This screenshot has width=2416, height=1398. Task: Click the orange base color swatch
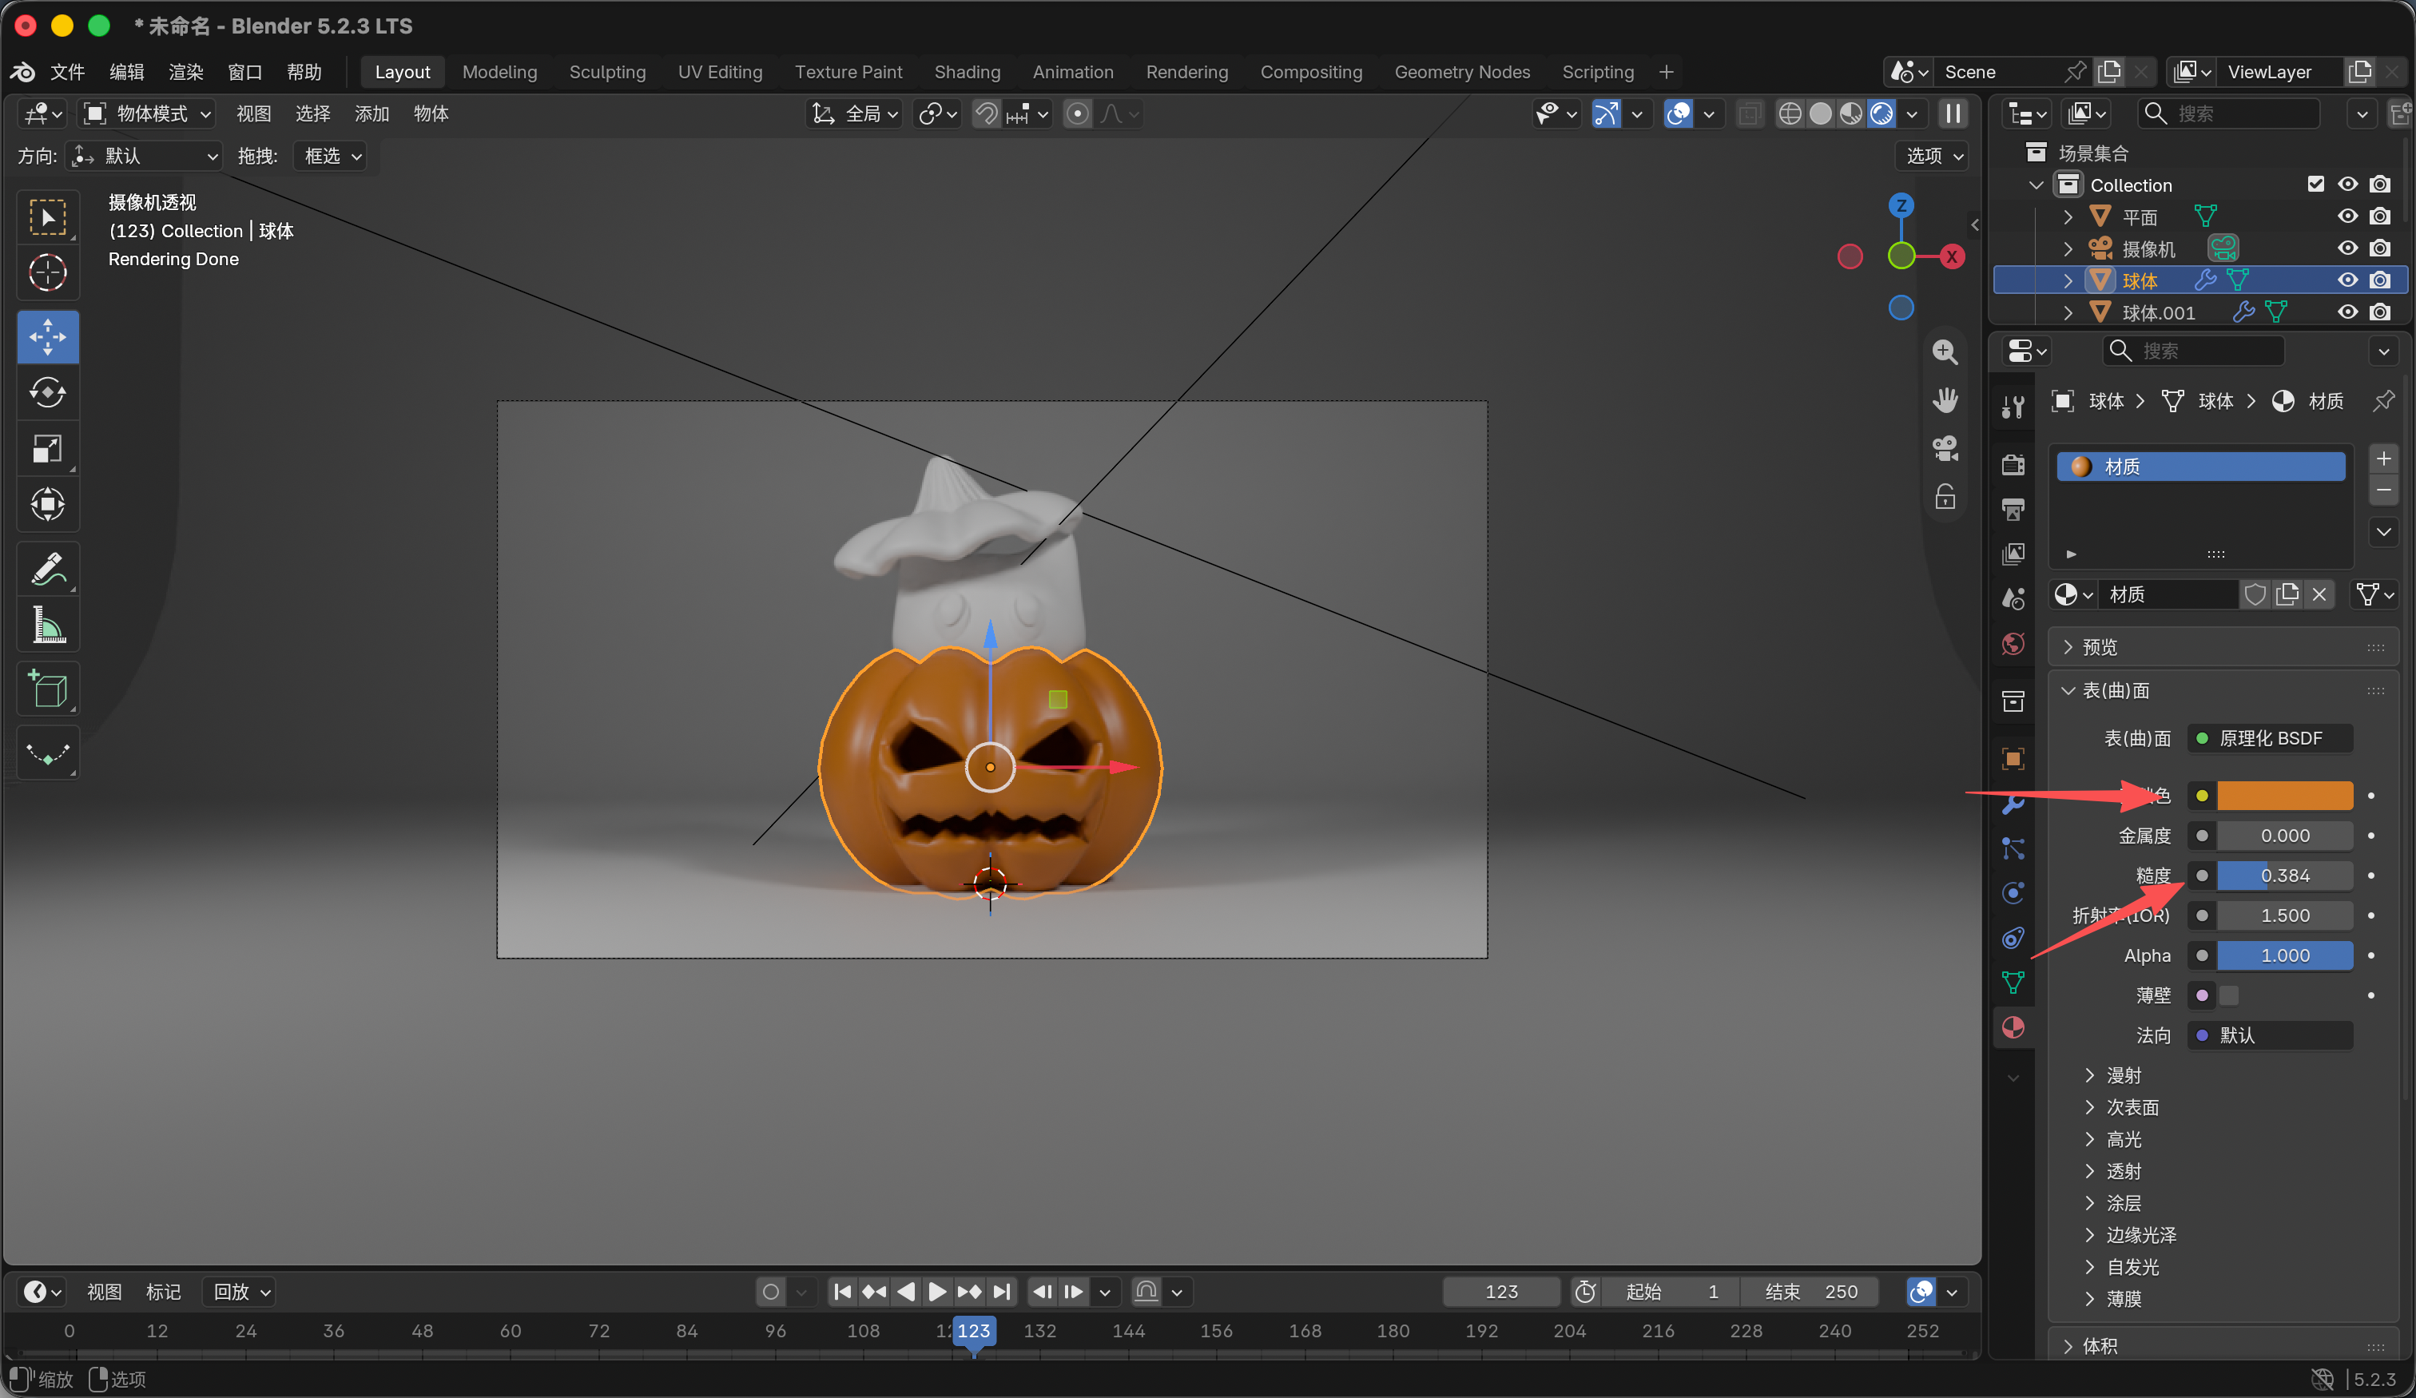pyautogui.click(x=2285, y=795)
